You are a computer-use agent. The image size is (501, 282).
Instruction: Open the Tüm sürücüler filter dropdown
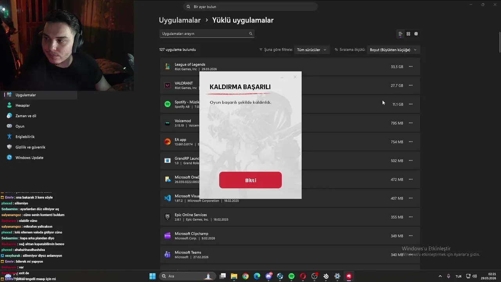click(x=312, y=50)
